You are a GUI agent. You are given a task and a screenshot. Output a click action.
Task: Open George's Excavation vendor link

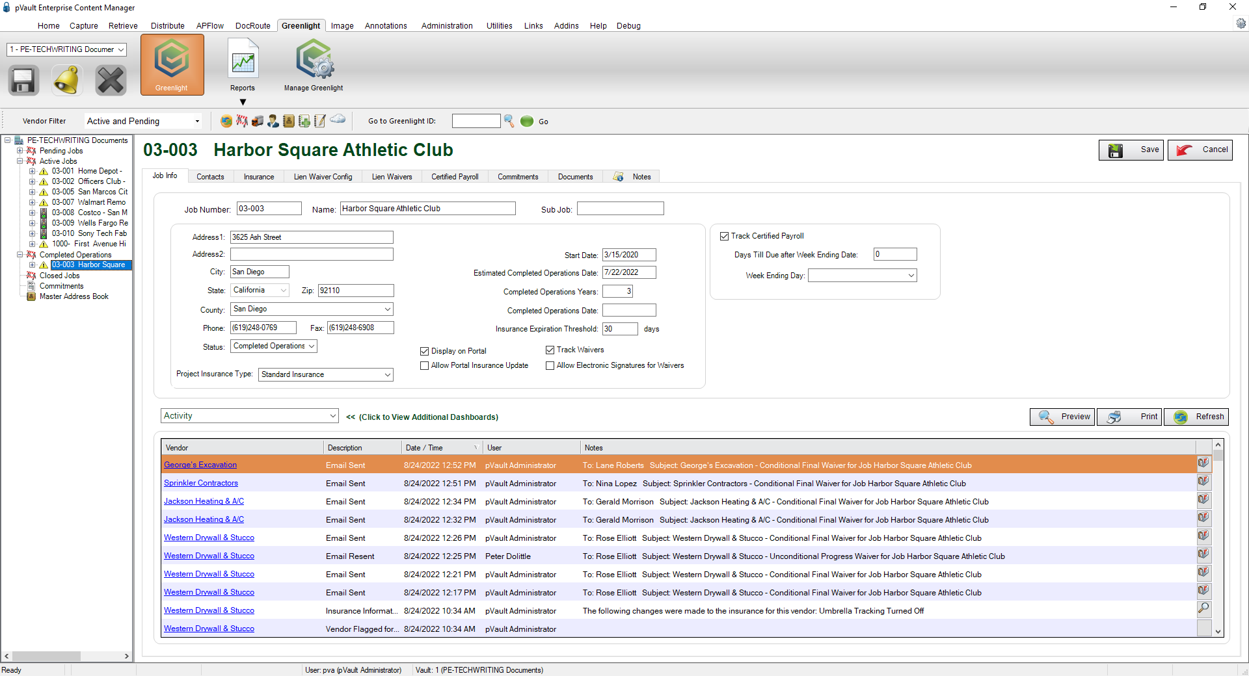200,465
